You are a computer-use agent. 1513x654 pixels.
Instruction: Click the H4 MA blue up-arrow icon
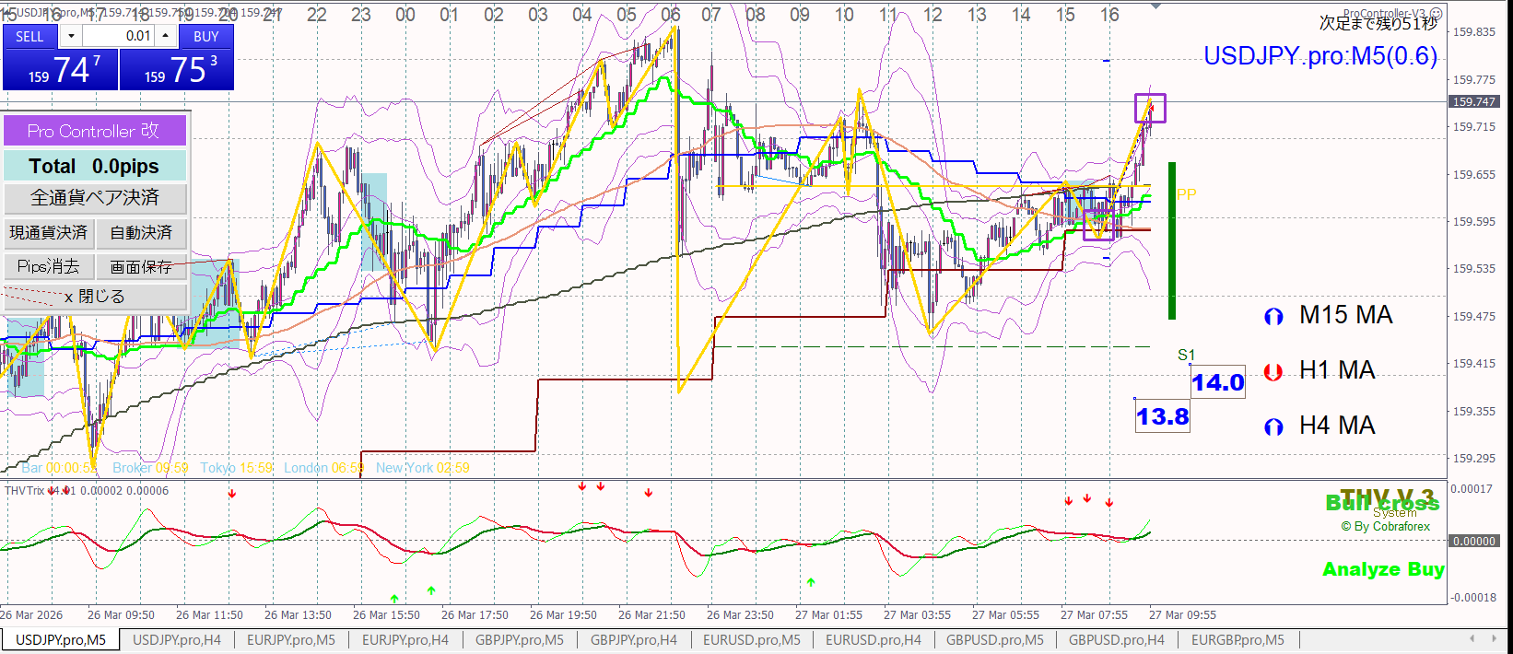pos(1273,426)
